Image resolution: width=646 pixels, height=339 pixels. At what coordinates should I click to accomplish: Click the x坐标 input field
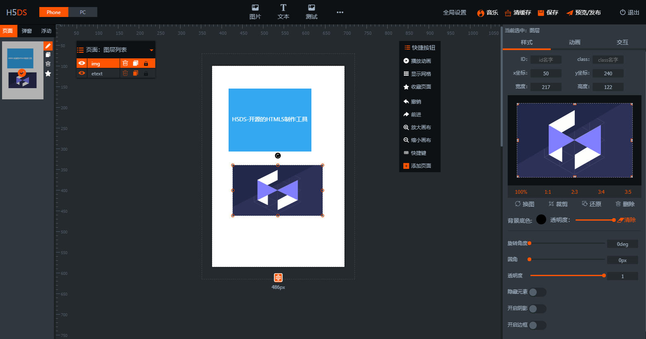pyautogui.click(x=546, y=73)
